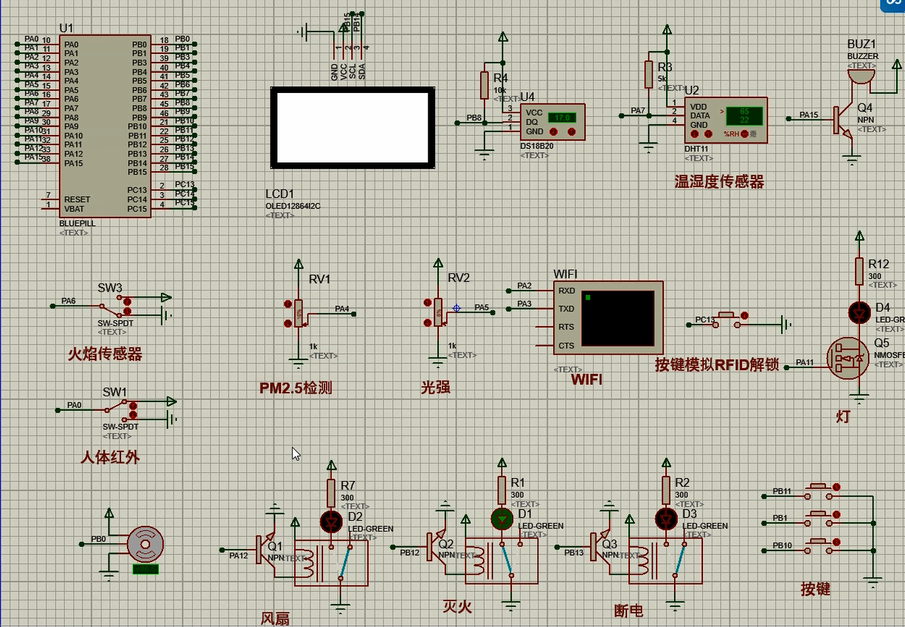Viewport: 905px width, 627px height.
Task: Toggle SW3 flame sensor switch downward actuator
Action: [x=128, y=312]
